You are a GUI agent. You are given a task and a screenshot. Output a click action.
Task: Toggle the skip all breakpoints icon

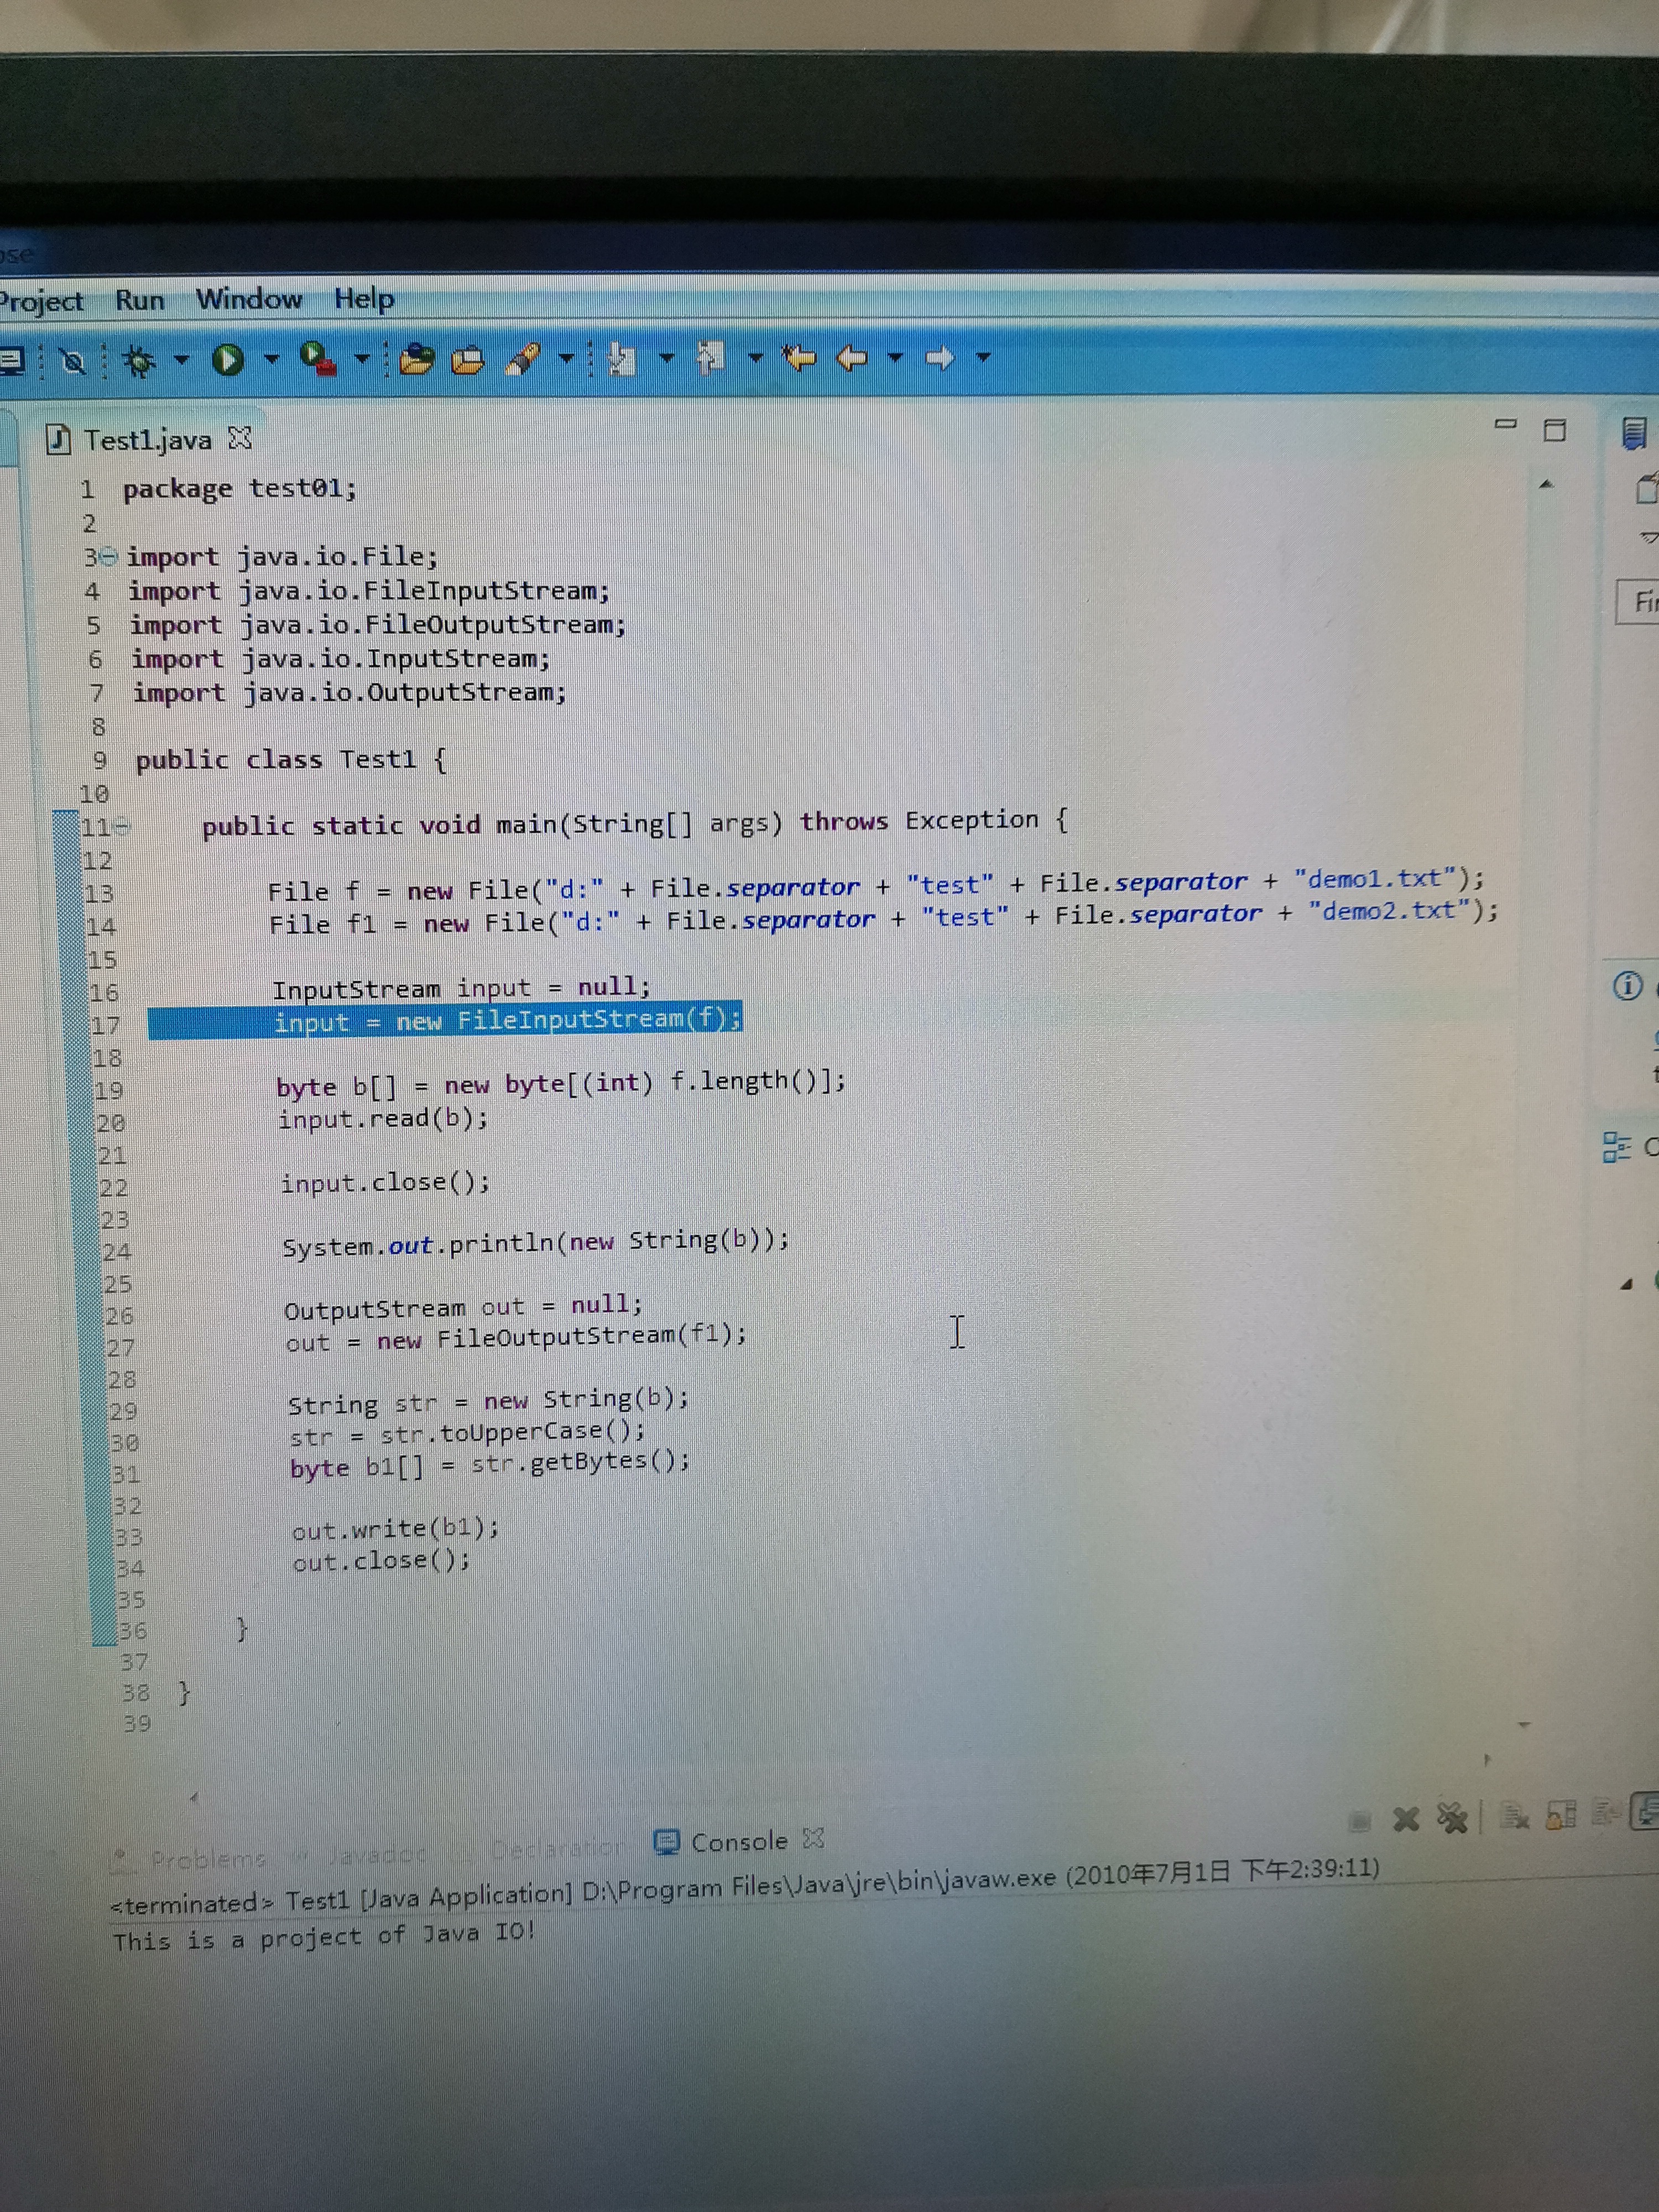coord(72,362)
